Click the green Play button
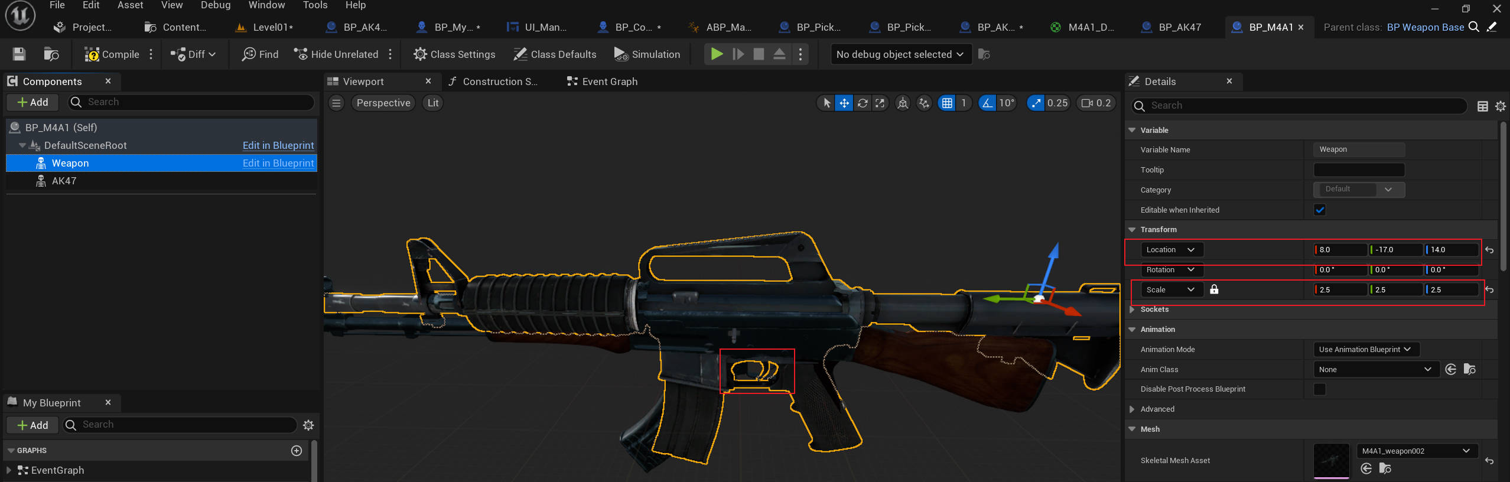Screen dimensions: 1510x482 click(x=717, y=54)
